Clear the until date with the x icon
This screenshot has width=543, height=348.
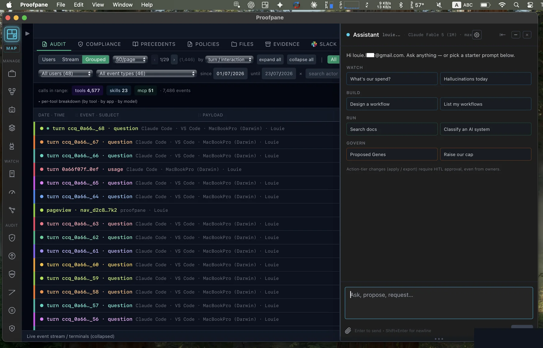pyautogui.click(x=300, y=74)
